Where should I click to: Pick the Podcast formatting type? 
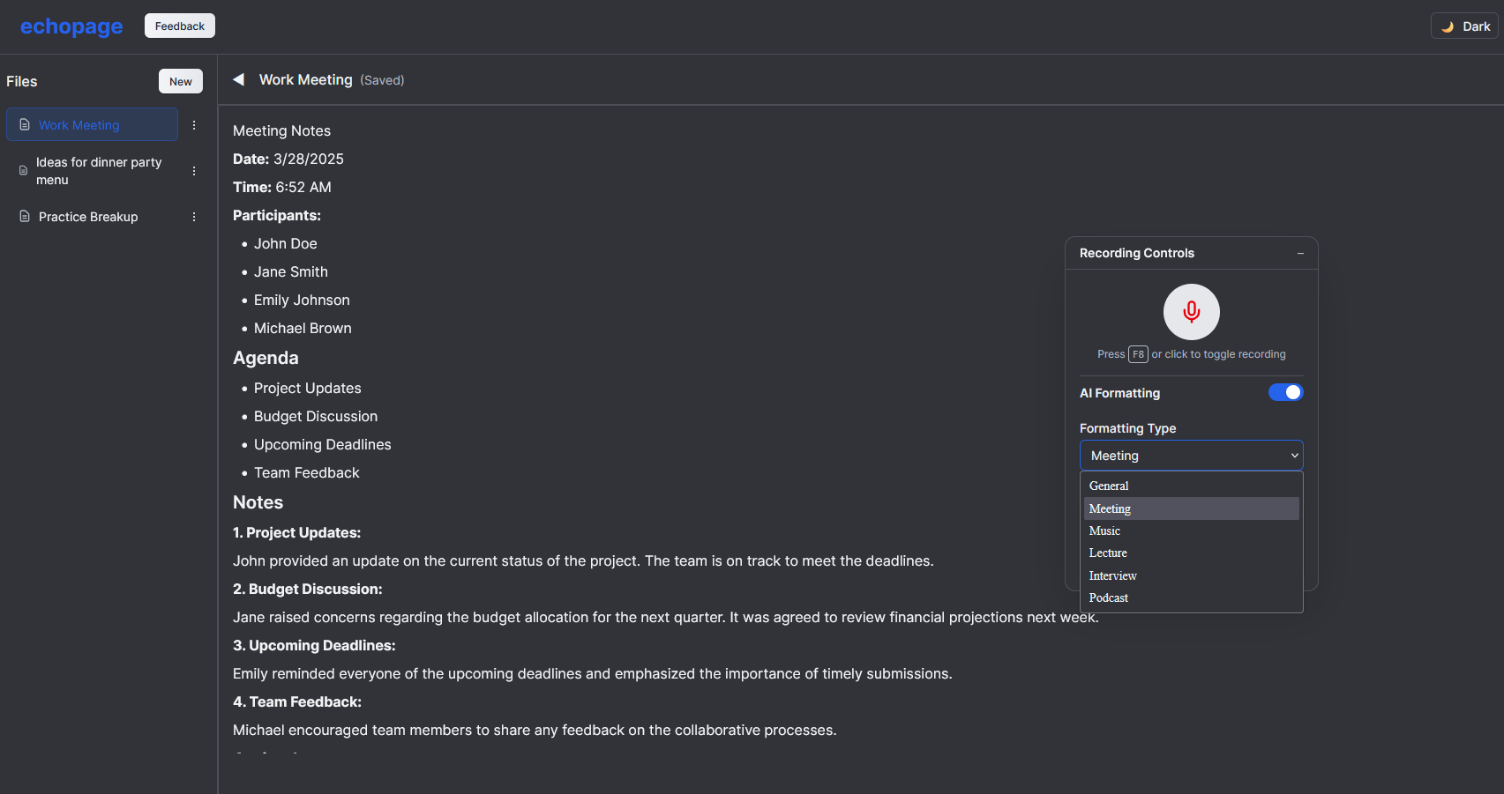point(1109,597)
